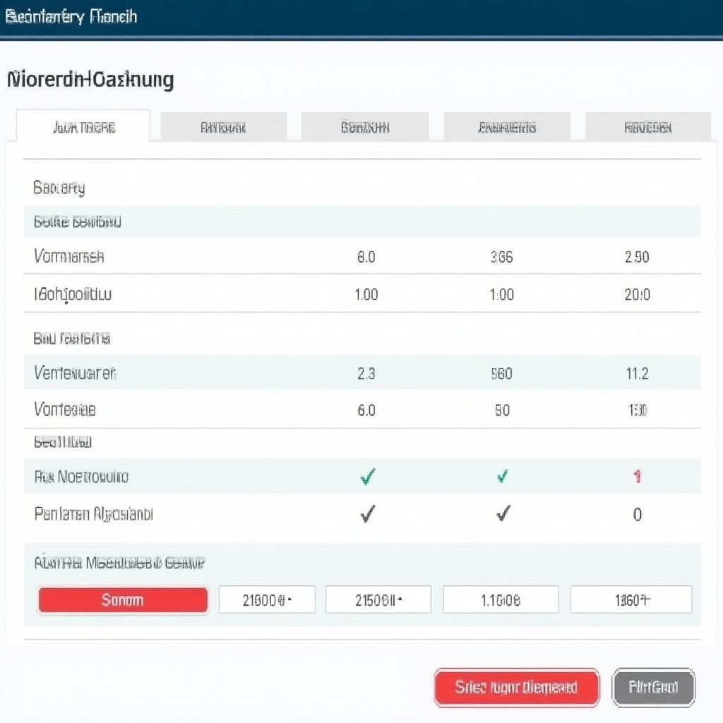Focus the input field showing 21500
Image resolution: width=723 pixels, height=723 pixels.
tap(378, 600)
